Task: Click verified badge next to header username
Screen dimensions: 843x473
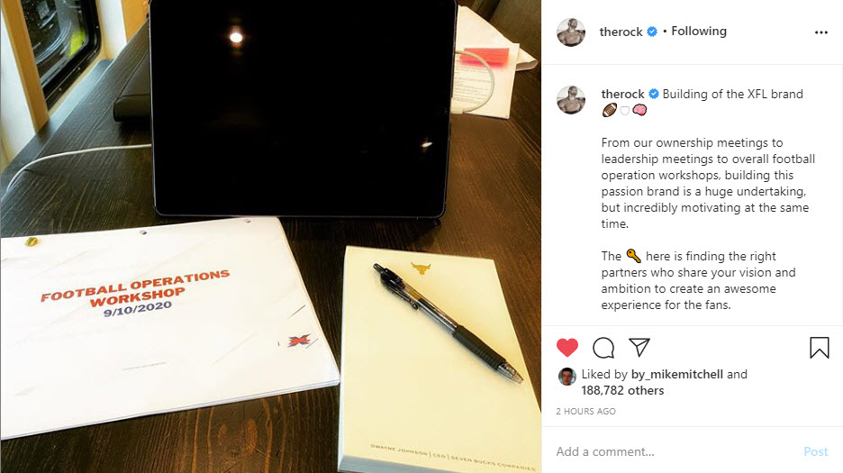Action: [x=652, y=32]
